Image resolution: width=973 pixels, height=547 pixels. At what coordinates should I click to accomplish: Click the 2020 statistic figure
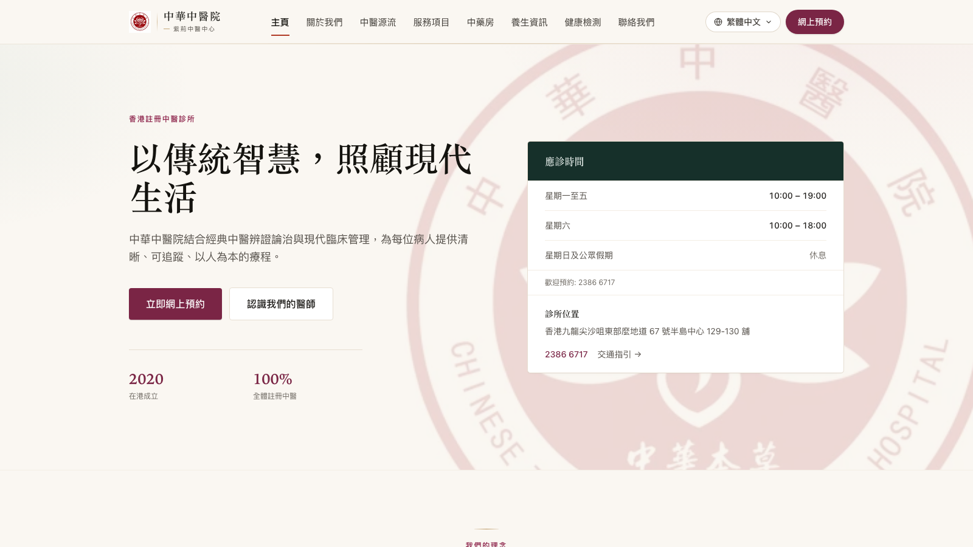click(x=146, y=379)
